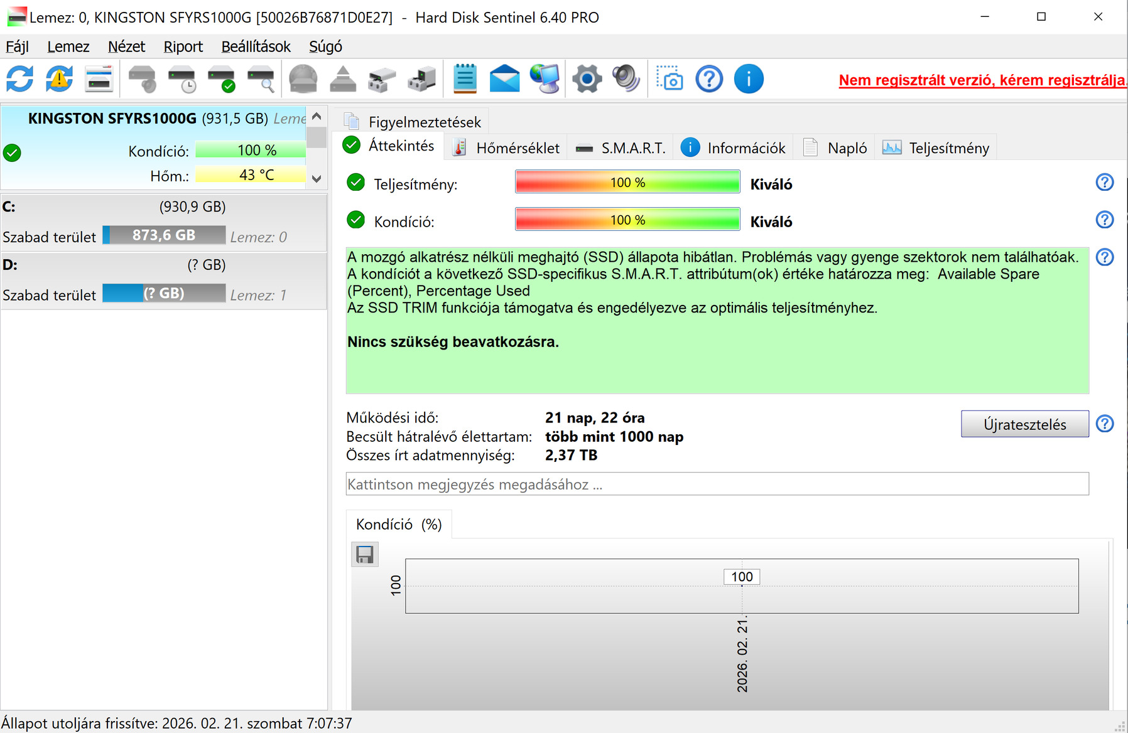This screenshot has width=1128, height=733.
Task: Click the sidebar Kondíció 100 % value
Action: point(251,150)
